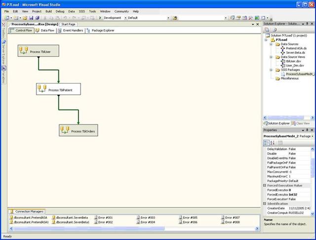Viewport: 316px width, 240px height.
Task: Click Properties grid scroll down arrow
Action: [313, 214]
